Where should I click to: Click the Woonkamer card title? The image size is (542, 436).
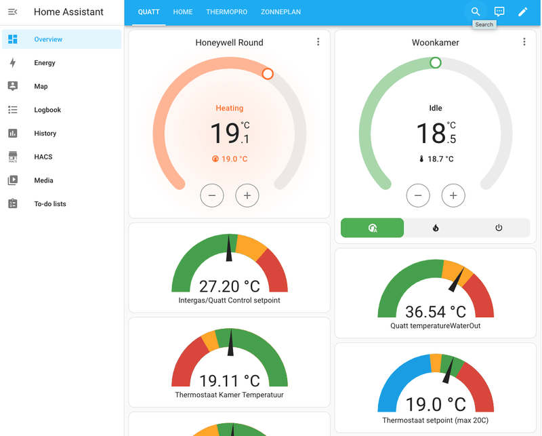(435, 42)
